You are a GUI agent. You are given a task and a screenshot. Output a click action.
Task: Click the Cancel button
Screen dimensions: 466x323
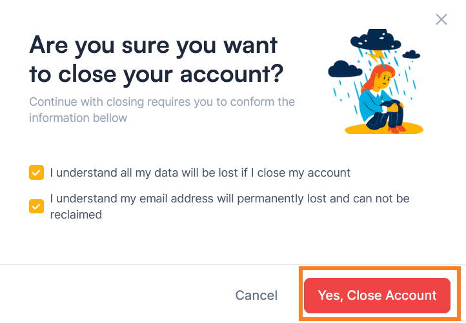click(x=256, y=295)
